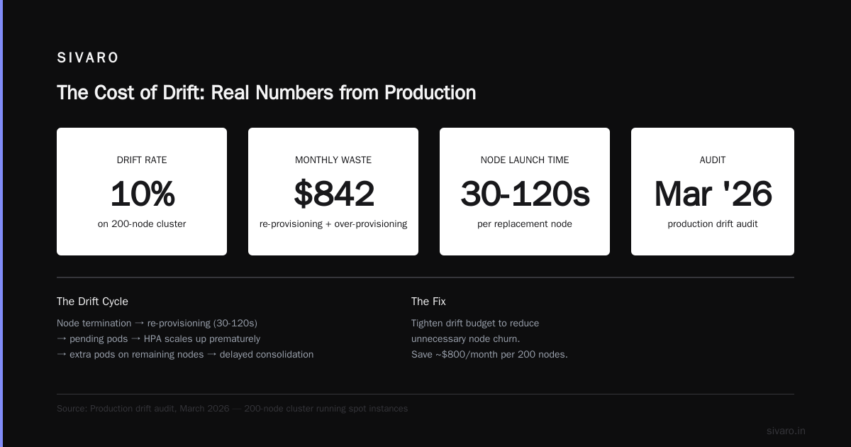Click The Drift Cycle heading
Image resolution: width=851 pixels, height=447 pixels.
[x=92, y=302]
